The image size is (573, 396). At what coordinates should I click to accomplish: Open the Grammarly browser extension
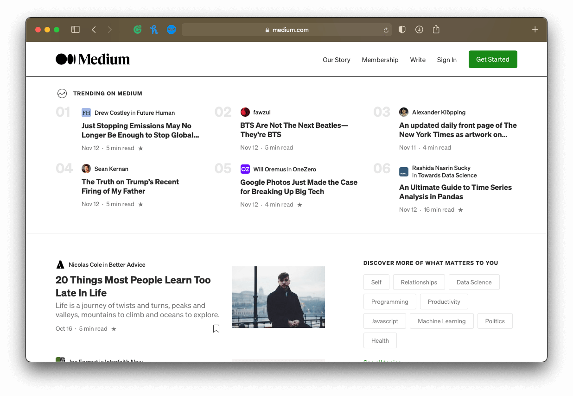137,29
